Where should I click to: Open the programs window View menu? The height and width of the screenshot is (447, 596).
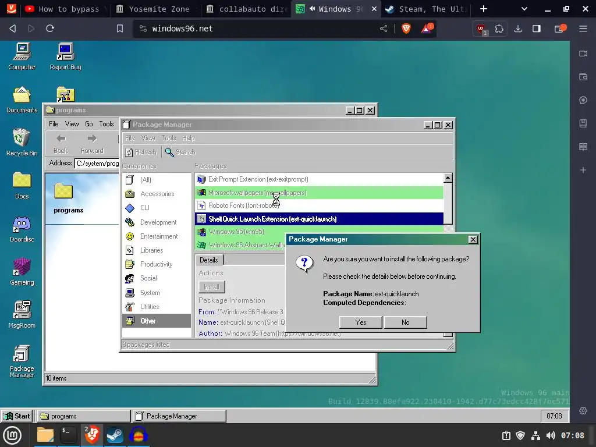(72, 124)
